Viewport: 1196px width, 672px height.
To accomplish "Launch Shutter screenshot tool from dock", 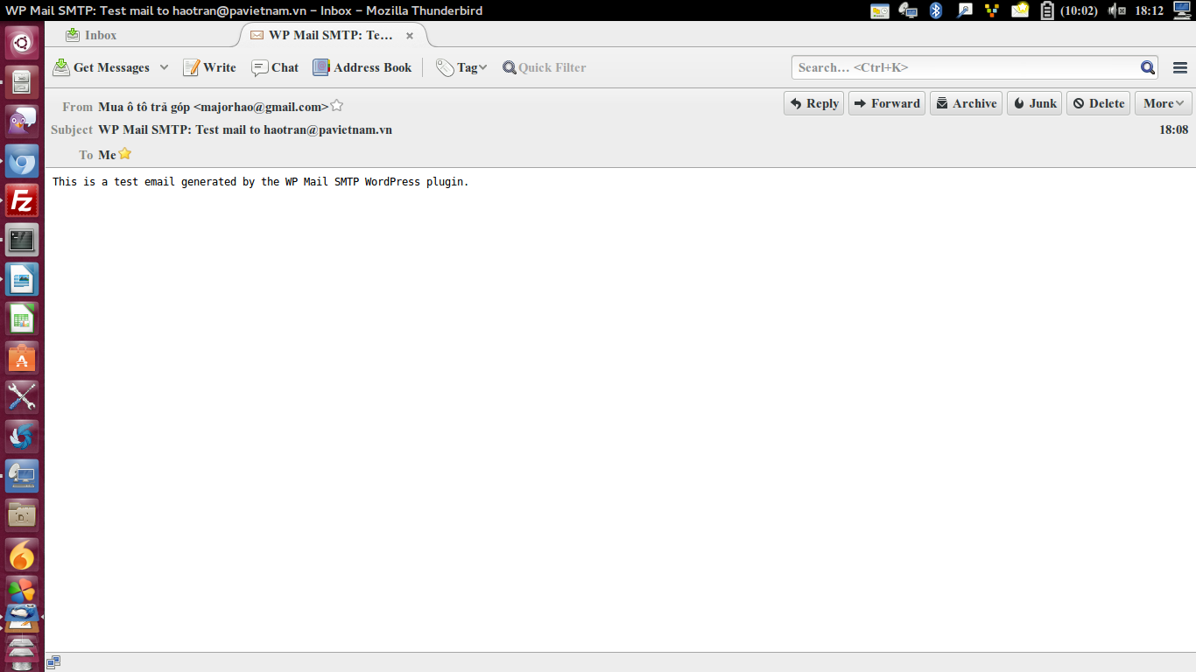I will click(22, 437).
